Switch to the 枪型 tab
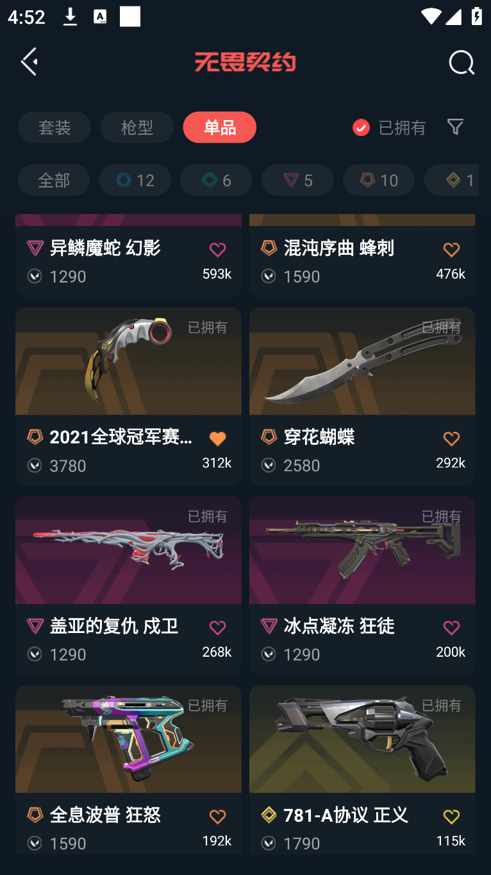491x875 pixels. (x=137, y=127)
